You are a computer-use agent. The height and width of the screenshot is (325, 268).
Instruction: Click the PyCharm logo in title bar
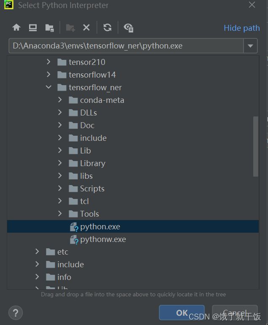pyautogui.click(x=9, y=5)
